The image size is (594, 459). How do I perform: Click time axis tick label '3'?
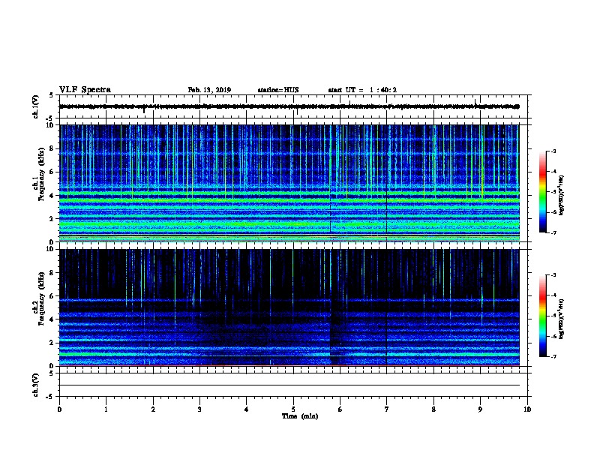(199, 409)
